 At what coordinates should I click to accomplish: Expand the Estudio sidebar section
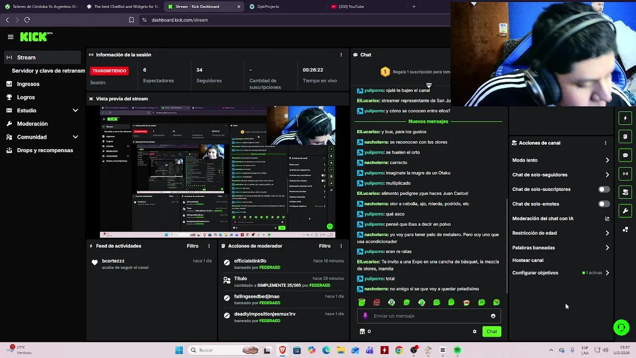pyautogui.click(x=76, y=110)
